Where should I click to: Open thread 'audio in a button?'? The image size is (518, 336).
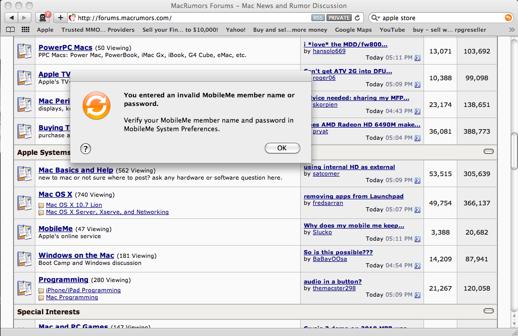tap(333, 282)
